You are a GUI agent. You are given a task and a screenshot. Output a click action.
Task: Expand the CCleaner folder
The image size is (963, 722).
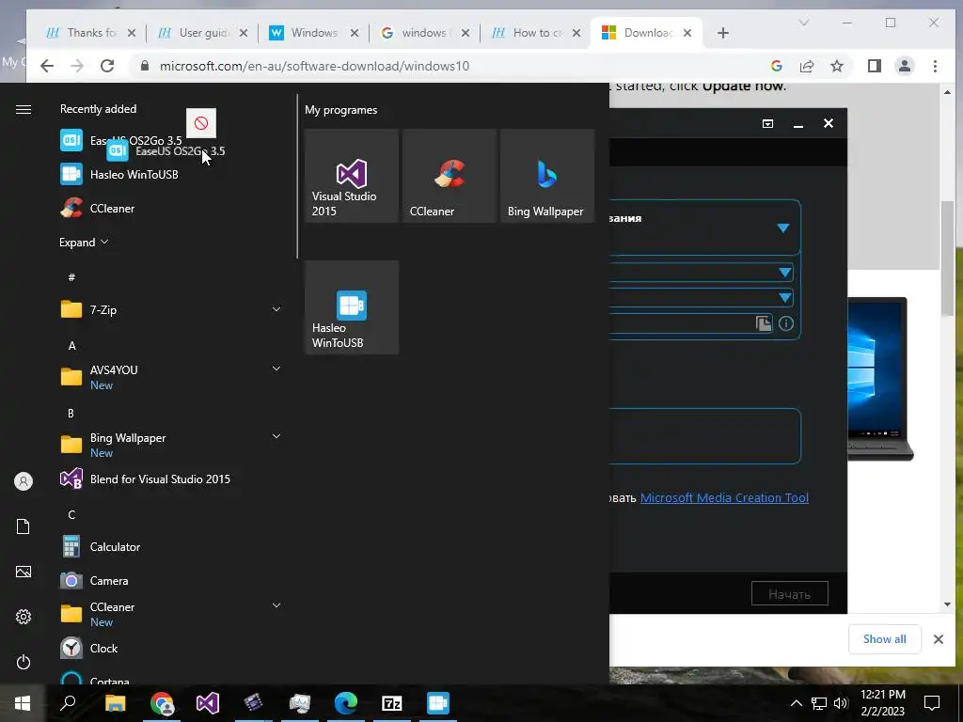click(276, 605)
